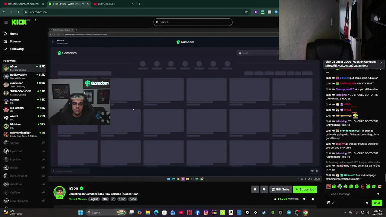Collapse the pinned chat message chevron
Image resolution: width=386 pixels, height=217 pixels.
click(x=381, y=63)
